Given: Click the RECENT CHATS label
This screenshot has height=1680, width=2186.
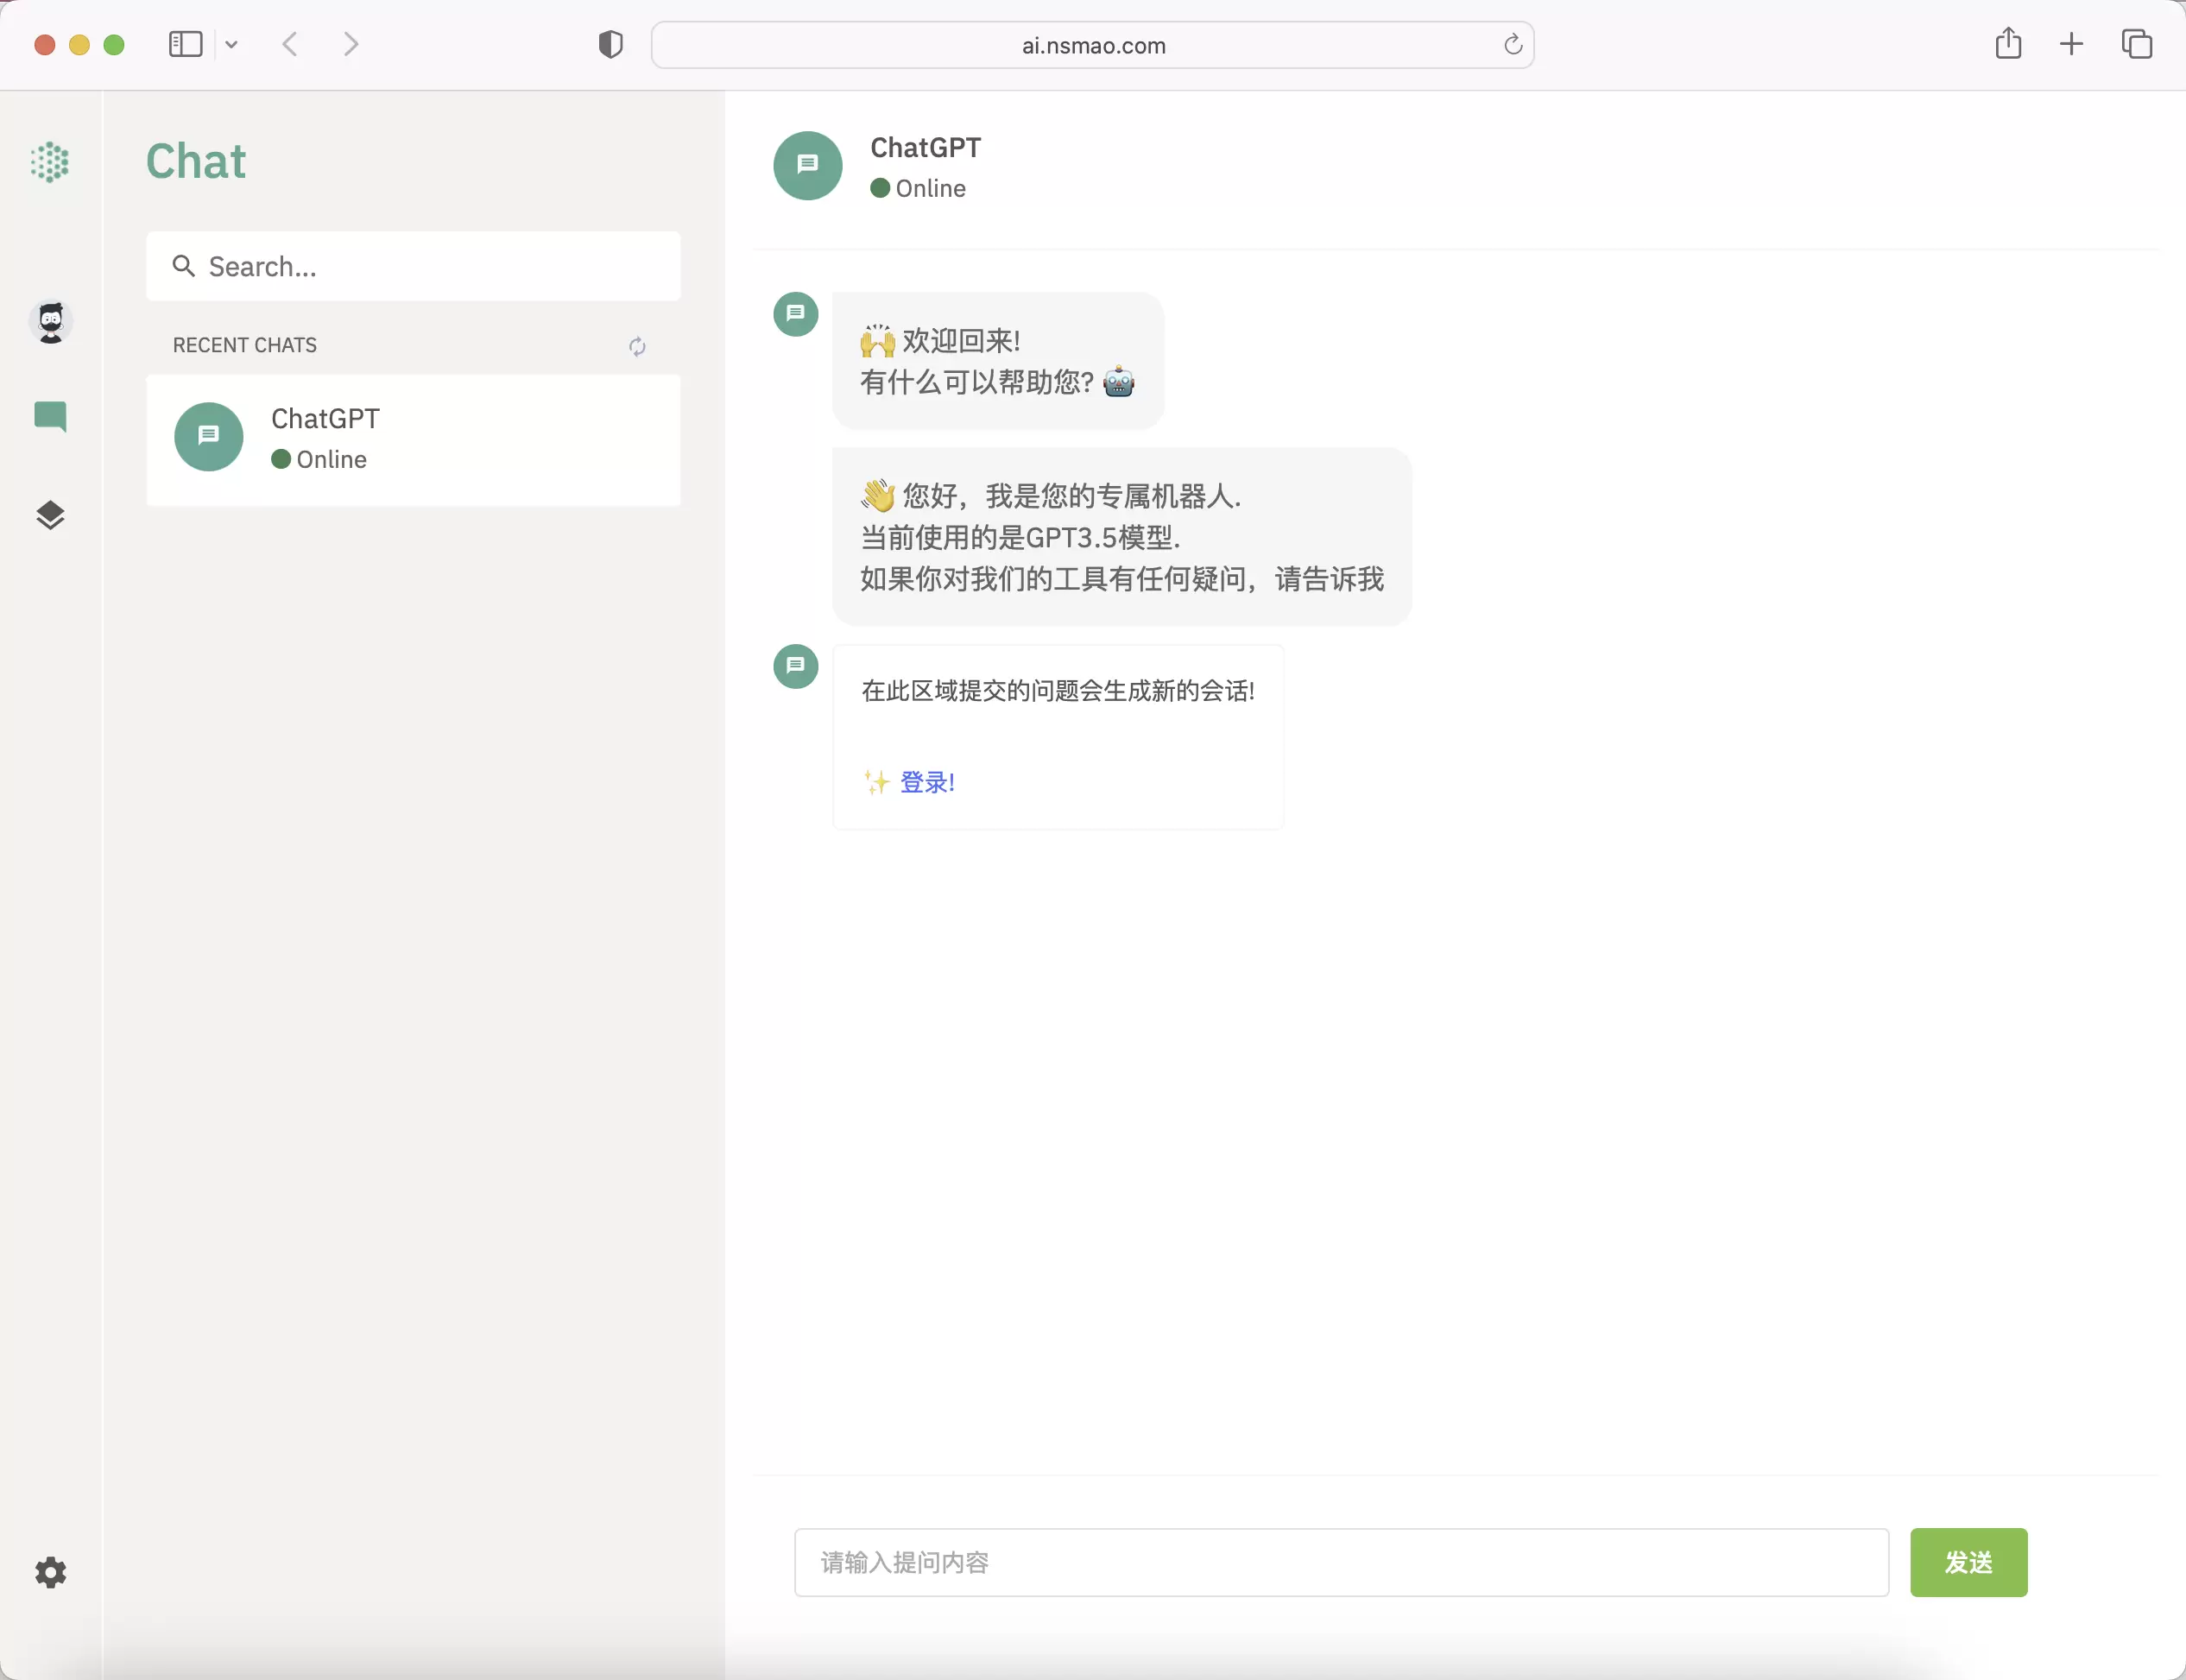Looking at the screenshot, I should click(245, 345).
